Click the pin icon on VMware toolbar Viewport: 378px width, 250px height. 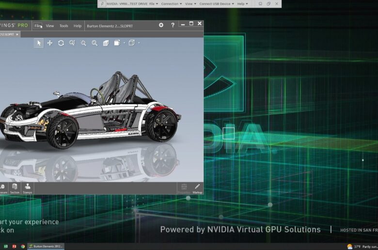pyautogui.click(x=102, y=4)
